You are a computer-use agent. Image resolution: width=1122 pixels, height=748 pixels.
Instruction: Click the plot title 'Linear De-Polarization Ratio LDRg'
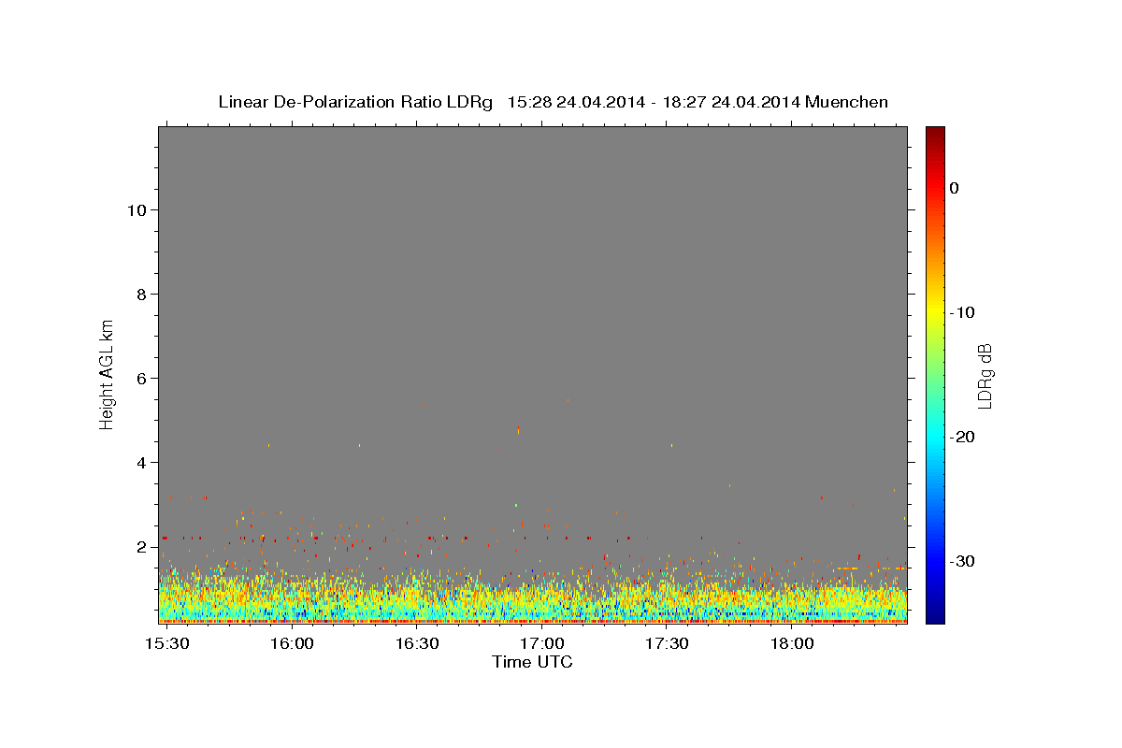(x=355, y=102)
